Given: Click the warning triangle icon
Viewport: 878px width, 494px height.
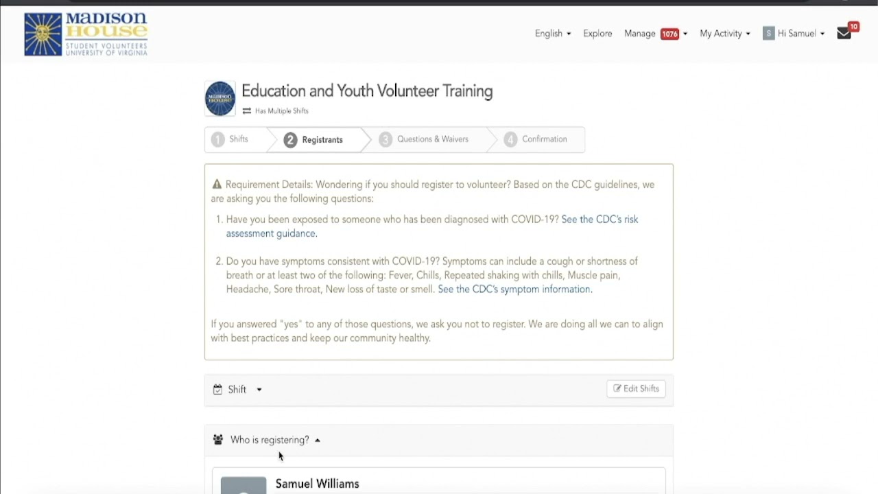Looking at the screenshot, I should tap(217, 185).
